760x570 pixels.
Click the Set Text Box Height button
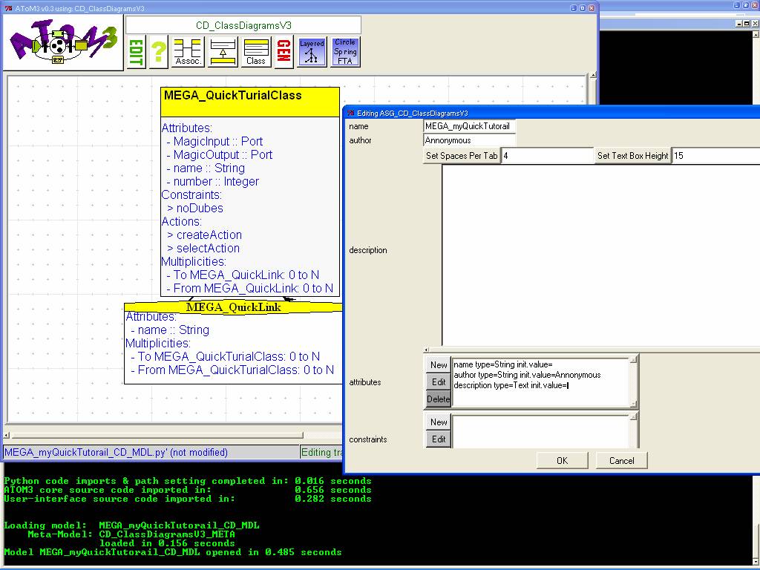click(632, 156)
